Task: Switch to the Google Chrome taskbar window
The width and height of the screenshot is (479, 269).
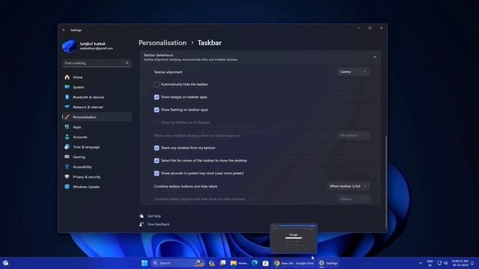Action: point(294,263)
